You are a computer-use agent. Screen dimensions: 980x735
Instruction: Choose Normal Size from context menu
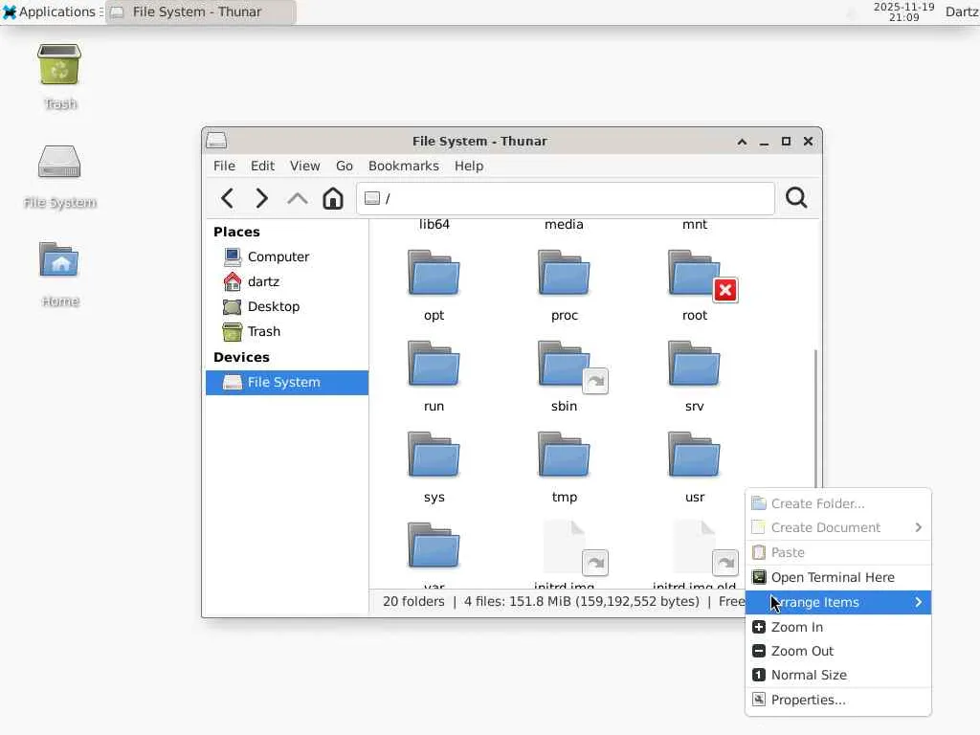point(838,675)
